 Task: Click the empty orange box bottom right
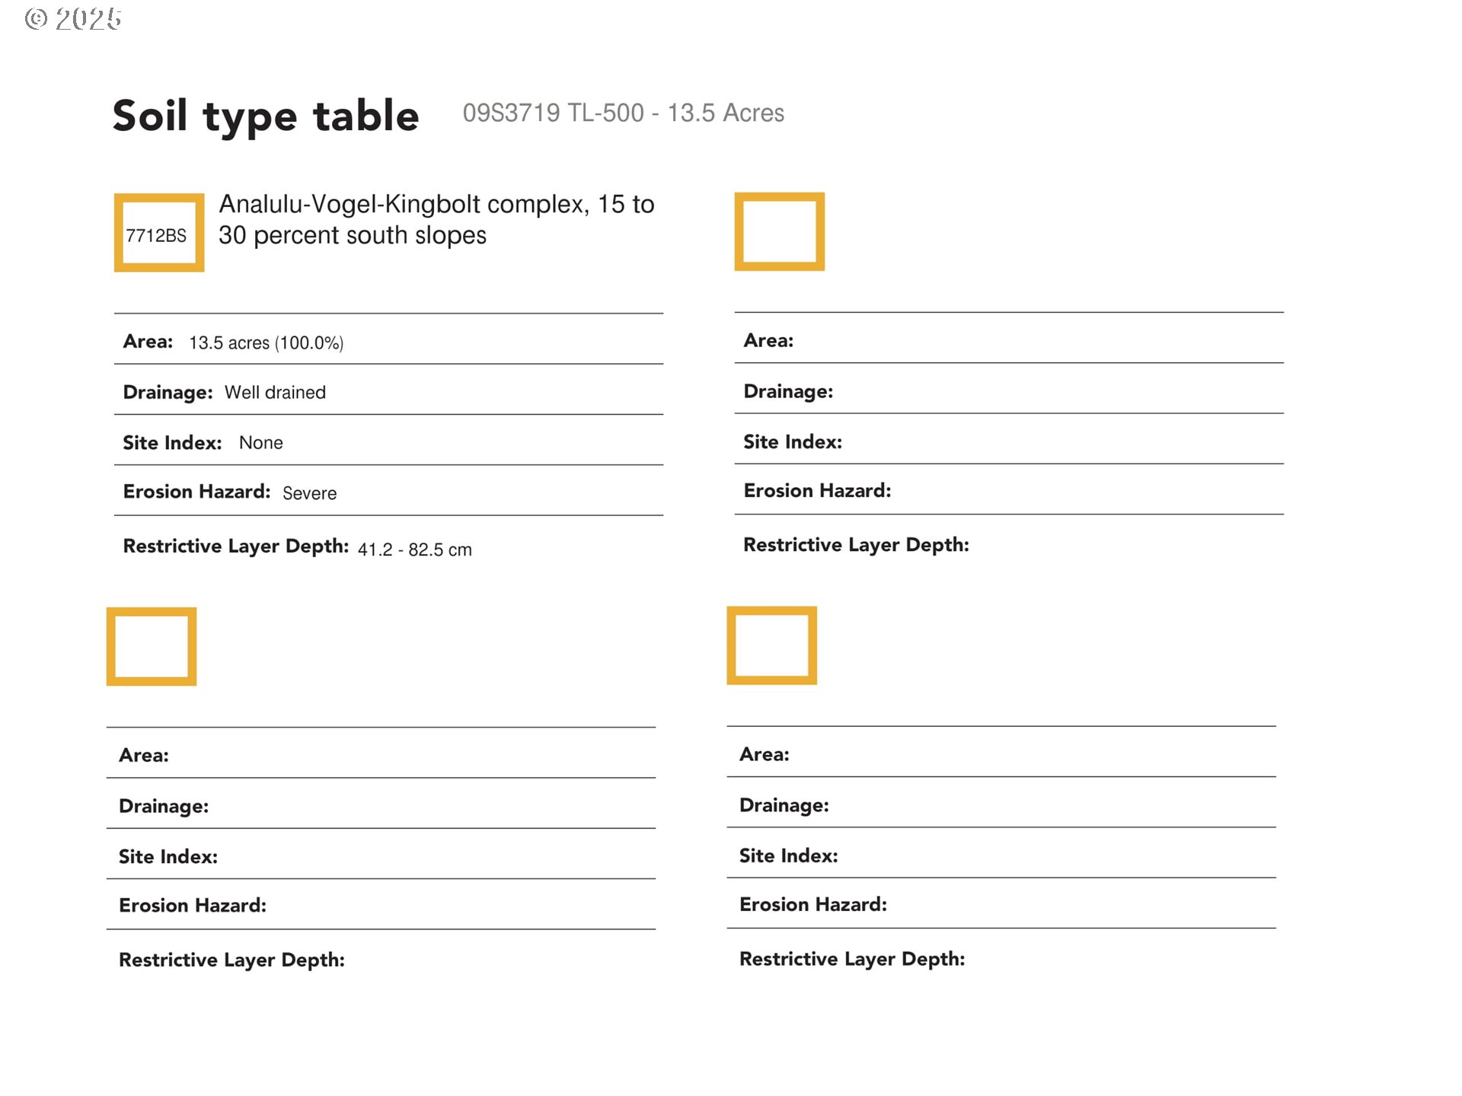[x=771, y=645]
